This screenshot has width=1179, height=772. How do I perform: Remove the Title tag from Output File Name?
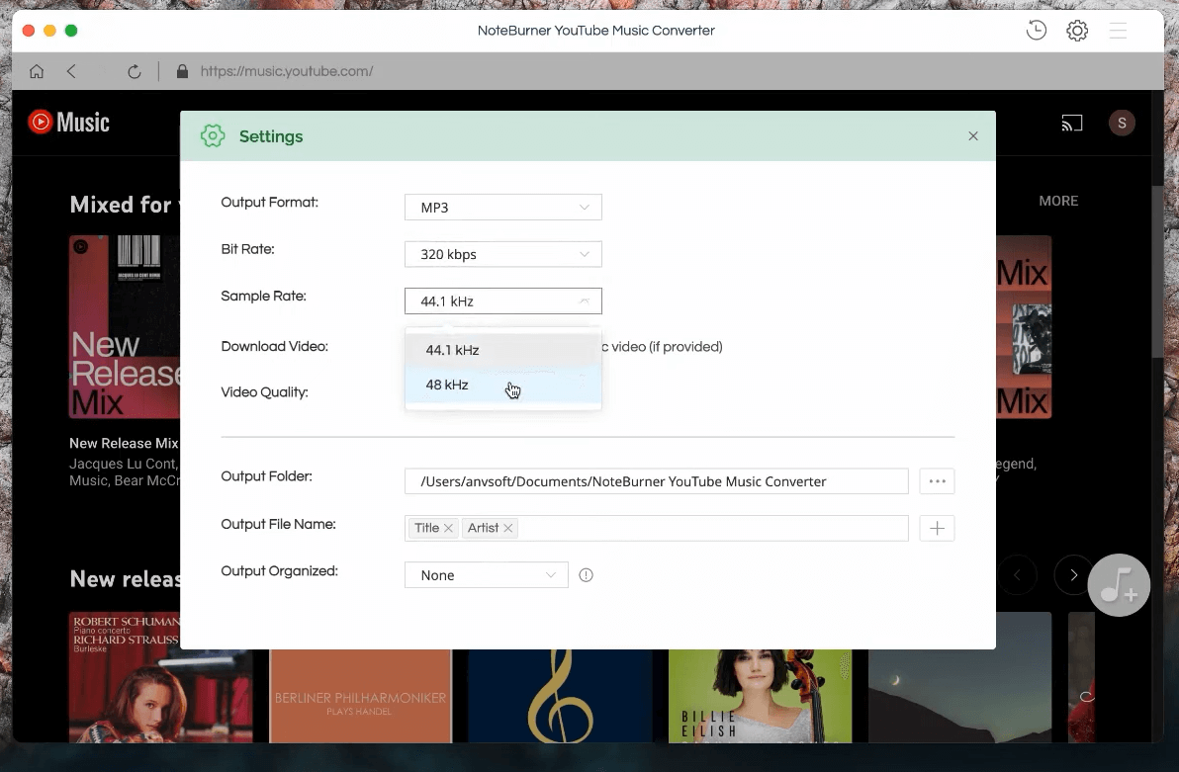point(448,528)
